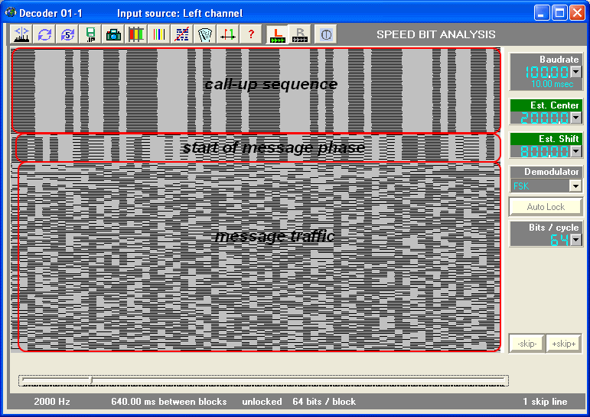Click the green floppy disk save icon
The image size is (590, 417).
(x=90, y=34)
